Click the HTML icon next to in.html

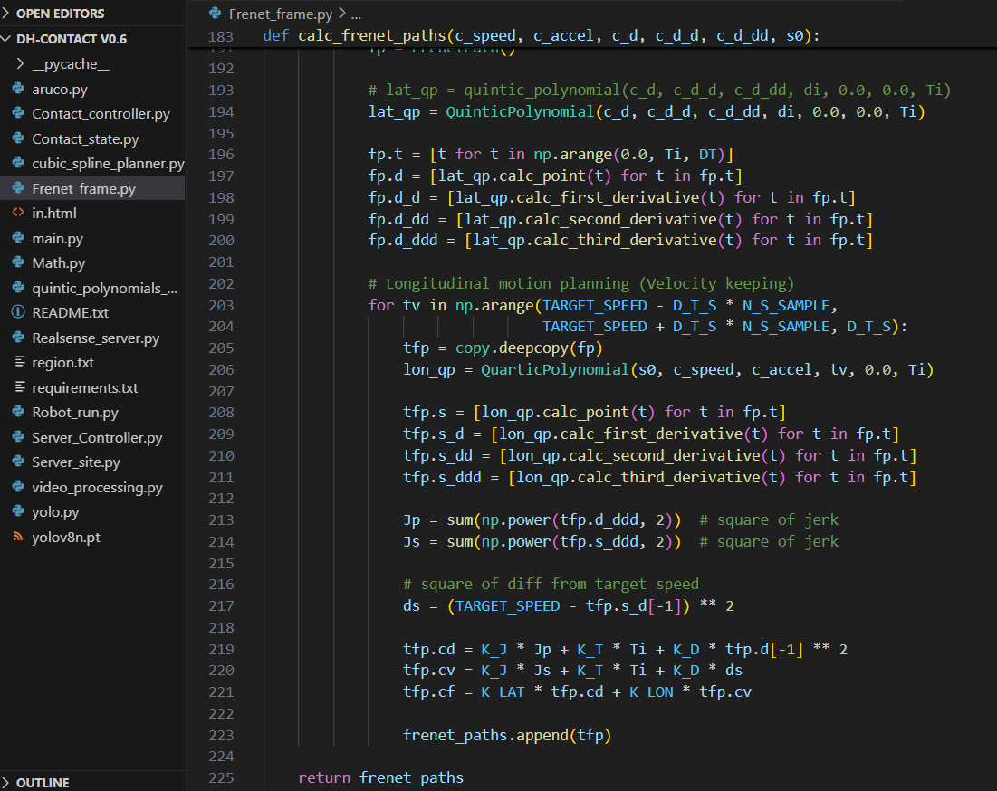(x=18, y=214)
